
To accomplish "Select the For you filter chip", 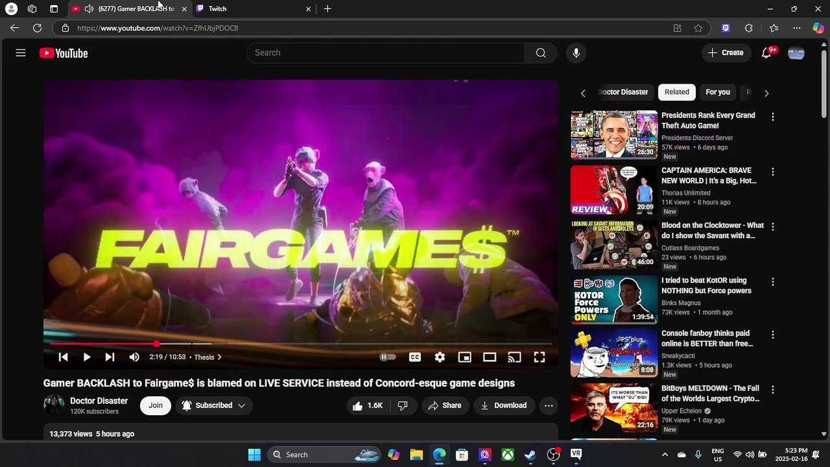I will (x=718, y=92).
